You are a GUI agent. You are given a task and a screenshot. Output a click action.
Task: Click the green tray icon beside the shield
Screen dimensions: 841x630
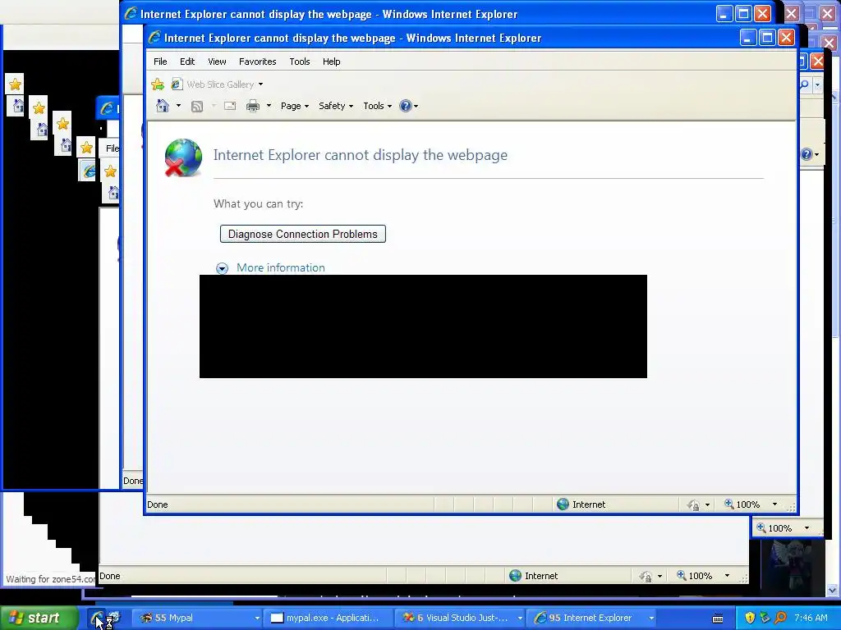pyautogui.click(x=765, y=618)
